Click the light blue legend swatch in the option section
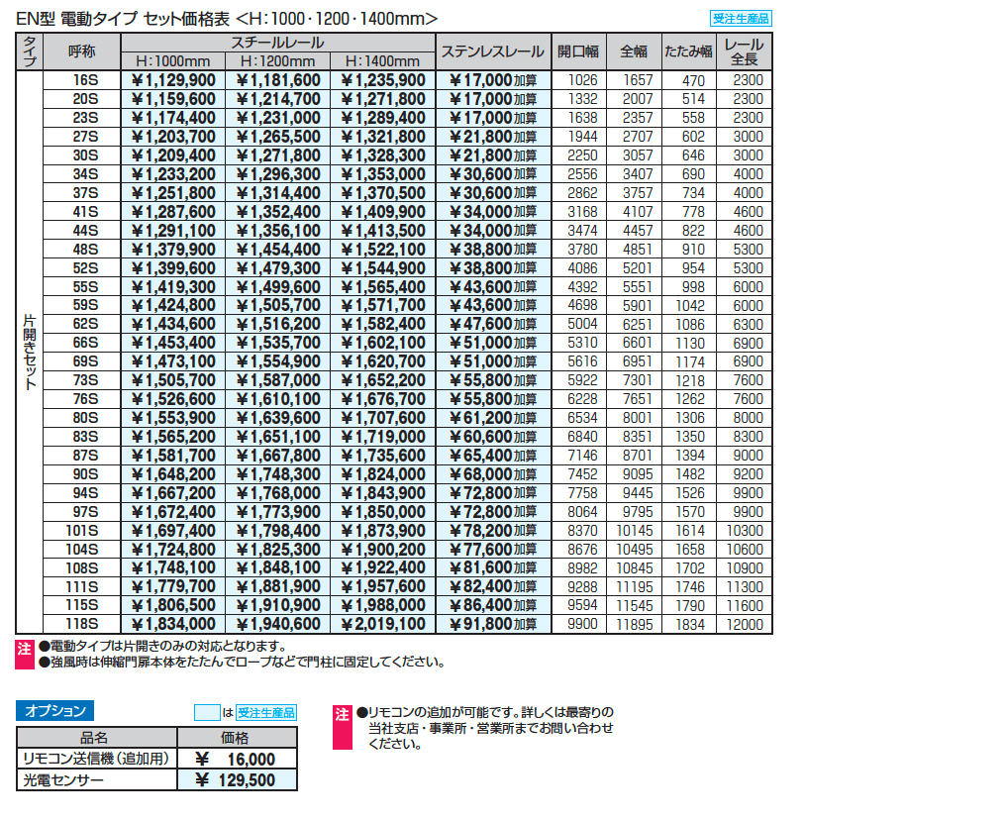This screenshot has width=1006, height=821. (206, 712)
